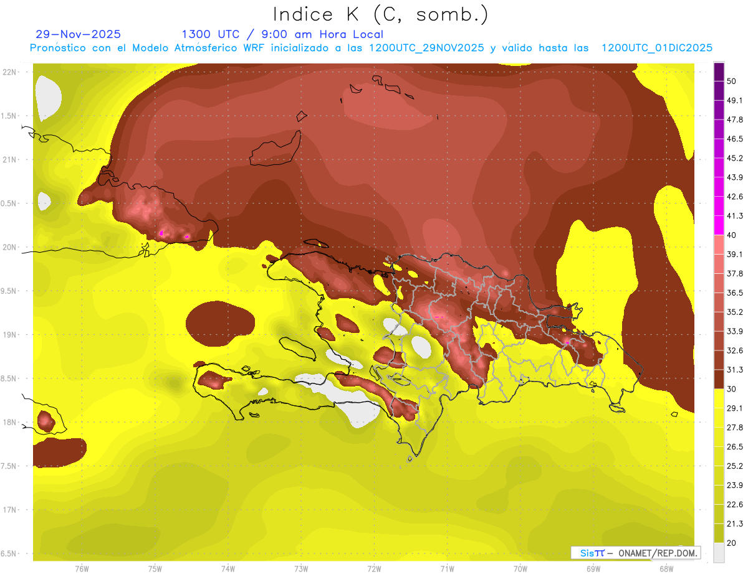
Task: Click the '68W' longitude axis label
Action: click(666, 569)
